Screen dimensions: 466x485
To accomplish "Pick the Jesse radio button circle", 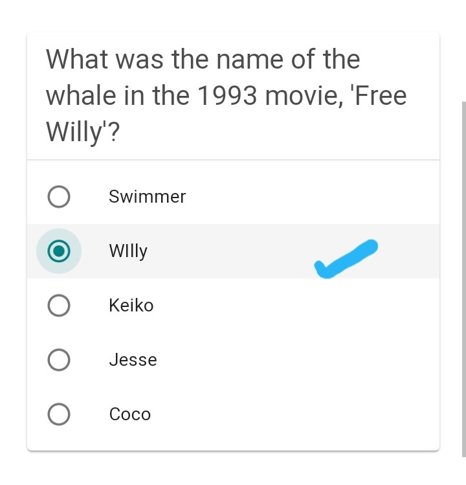I will point(59,360).
